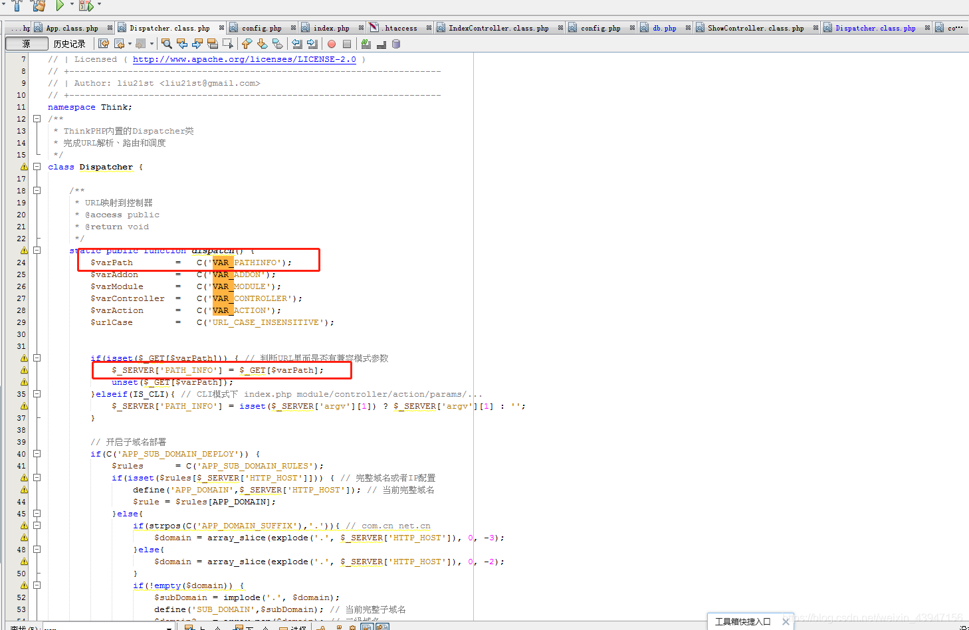Switch to the 源 (Source) view
The height and width of the screenshot is (630, 969).
pyautogui.click(x=27, y=44)
